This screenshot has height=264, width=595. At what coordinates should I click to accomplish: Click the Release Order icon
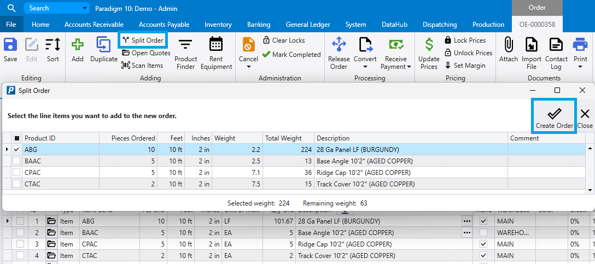[339, 45]
